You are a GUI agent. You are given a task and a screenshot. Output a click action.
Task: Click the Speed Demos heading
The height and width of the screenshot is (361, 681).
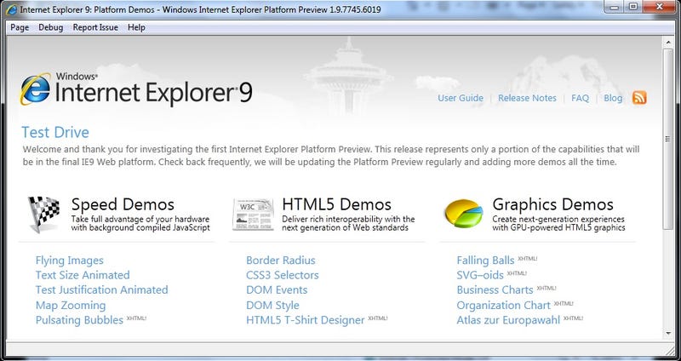(x=123, y=204)
